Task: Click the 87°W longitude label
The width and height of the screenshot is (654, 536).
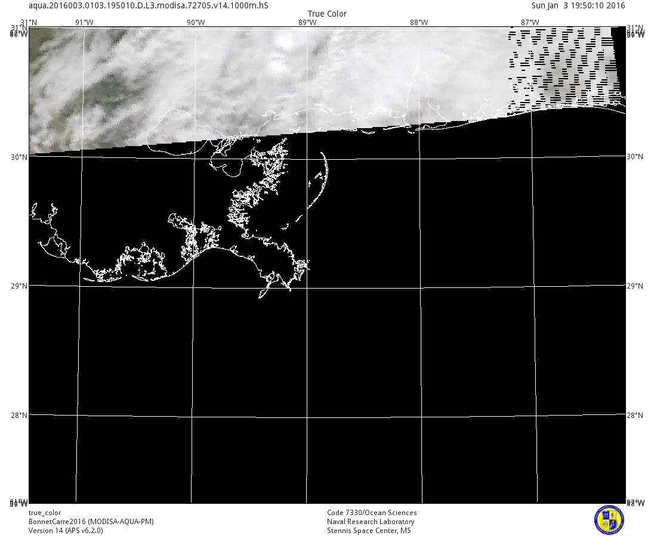Action: pyautogui.click(x=530, y=23)
